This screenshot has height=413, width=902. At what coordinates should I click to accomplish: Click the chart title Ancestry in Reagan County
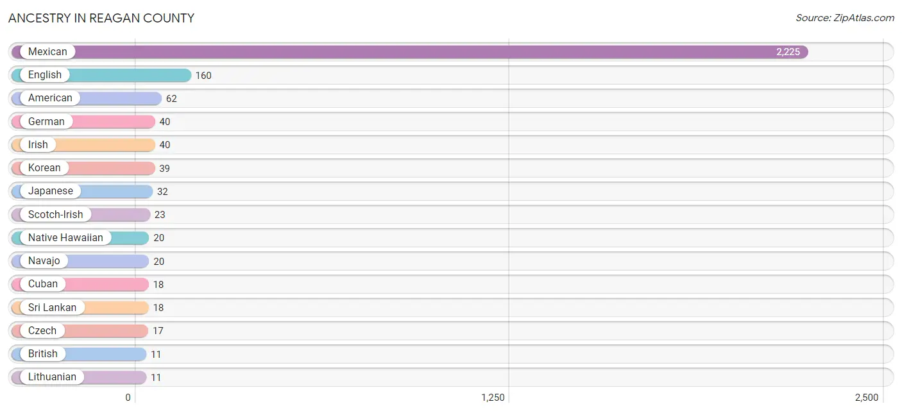coord(101,18)
